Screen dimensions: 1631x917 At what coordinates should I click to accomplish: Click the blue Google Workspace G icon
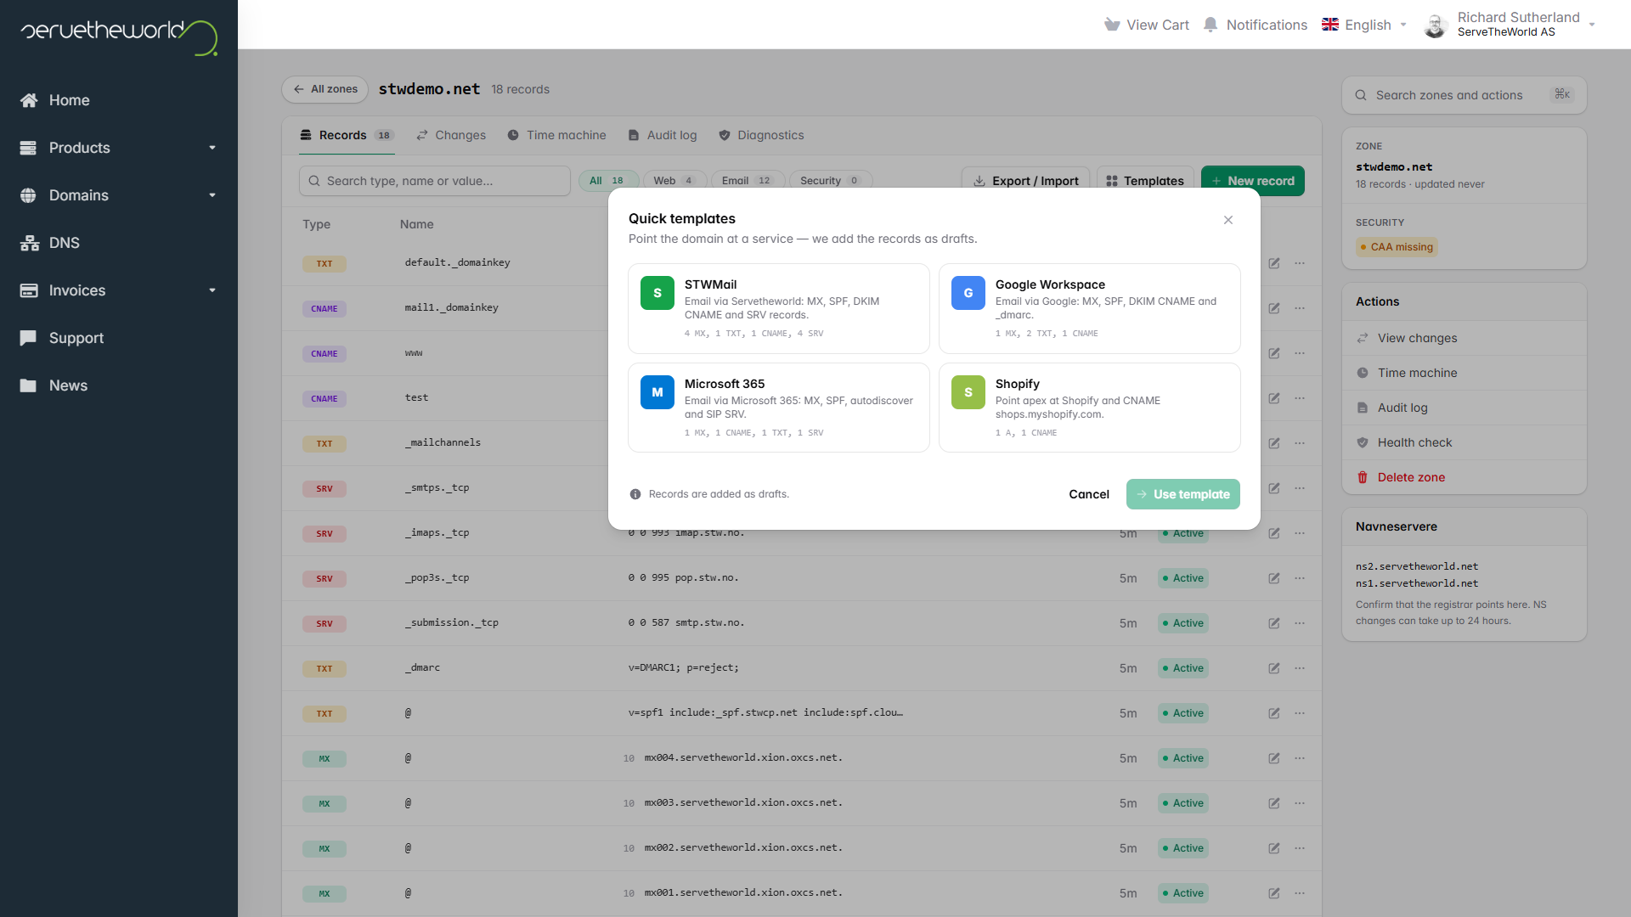click(x=968, y=293)
